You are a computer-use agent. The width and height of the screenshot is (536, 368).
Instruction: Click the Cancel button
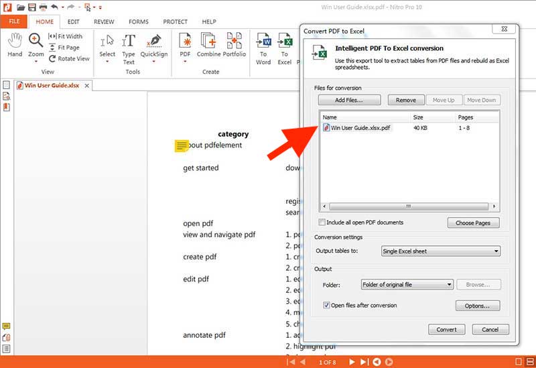(x=490, y=329)
